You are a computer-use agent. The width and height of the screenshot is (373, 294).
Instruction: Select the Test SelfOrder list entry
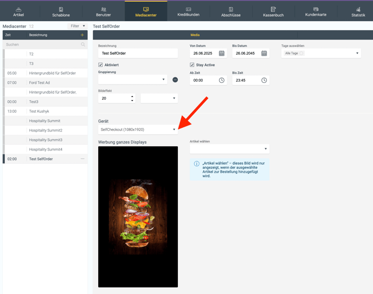click(45, 159)
